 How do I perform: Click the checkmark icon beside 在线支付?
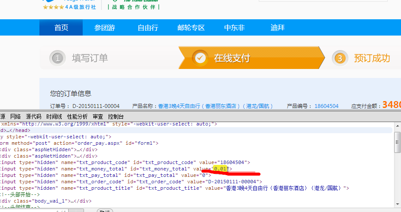tap(200, 58)
